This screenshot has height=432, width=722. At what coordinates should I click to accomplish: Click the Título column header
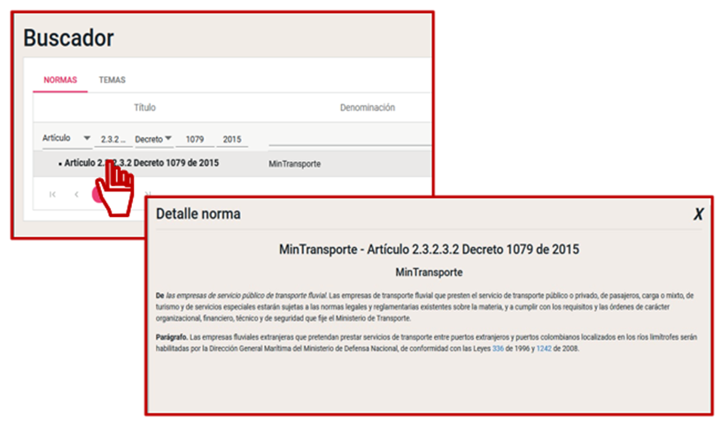click(144, 108)
